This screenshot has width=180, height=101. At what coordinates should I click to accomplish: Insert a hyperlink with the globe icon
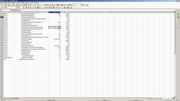pos(45,5)
